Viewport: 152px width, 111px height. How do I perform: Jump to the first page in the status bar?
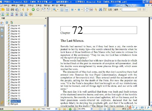tap(34, 109)
